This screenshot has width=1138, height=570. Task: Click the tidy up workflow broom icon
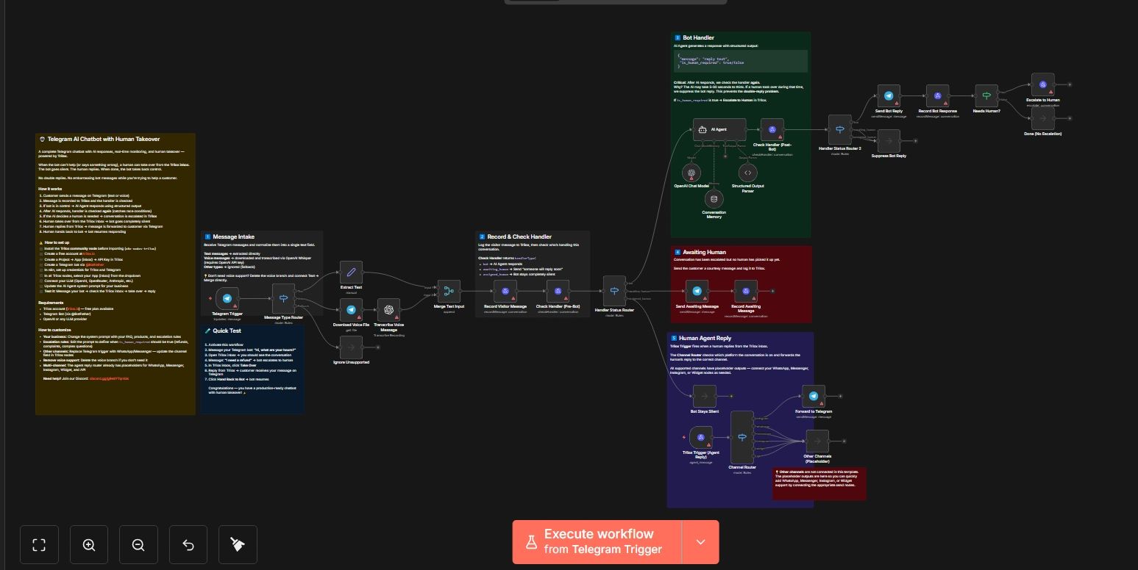tap(238, 544)
